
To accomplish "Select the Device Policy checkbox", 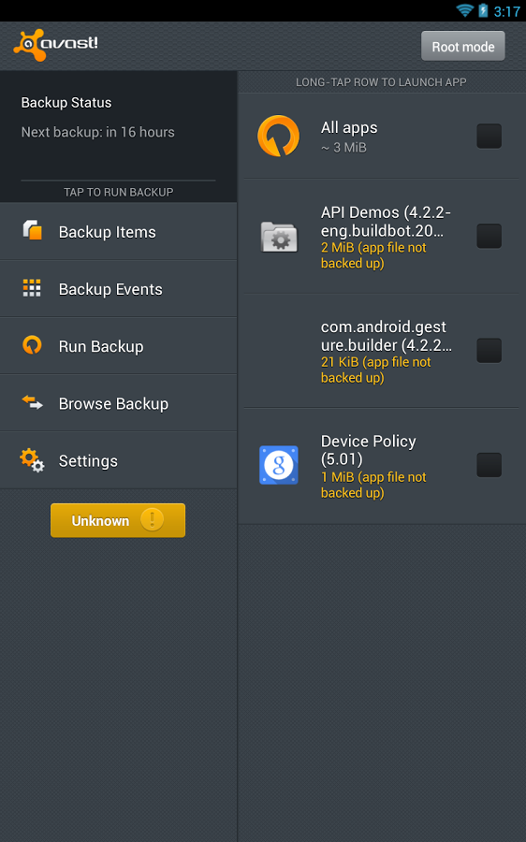I will tap(489, 464).
